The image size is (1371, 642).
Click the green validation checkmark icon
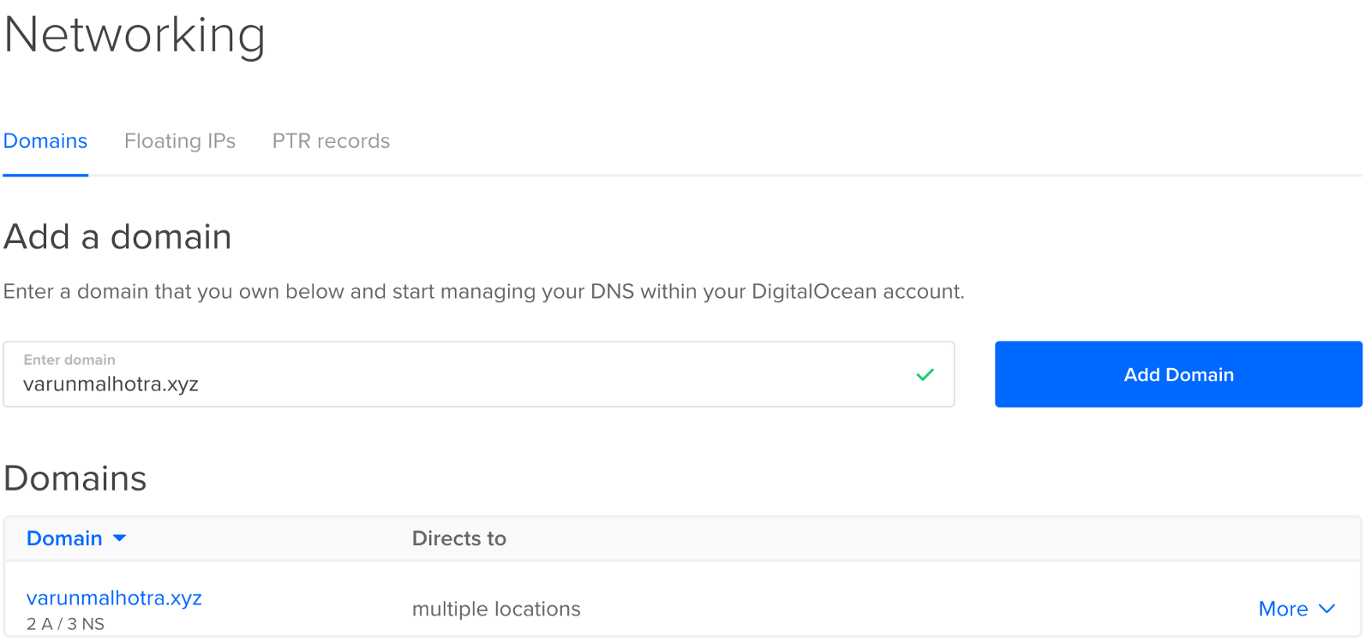click(x=925, y=375)
